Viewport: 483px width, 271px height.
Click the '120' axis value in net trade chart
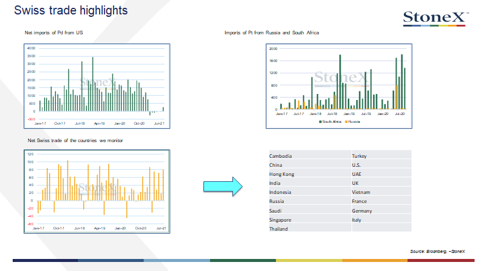pyautogui.click(x=31, y=154)
